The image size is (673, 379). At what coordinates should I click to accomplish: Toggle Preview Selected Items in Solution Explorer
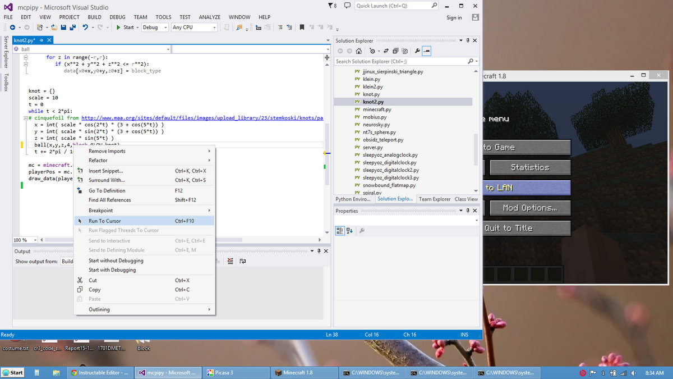point(427,51)
